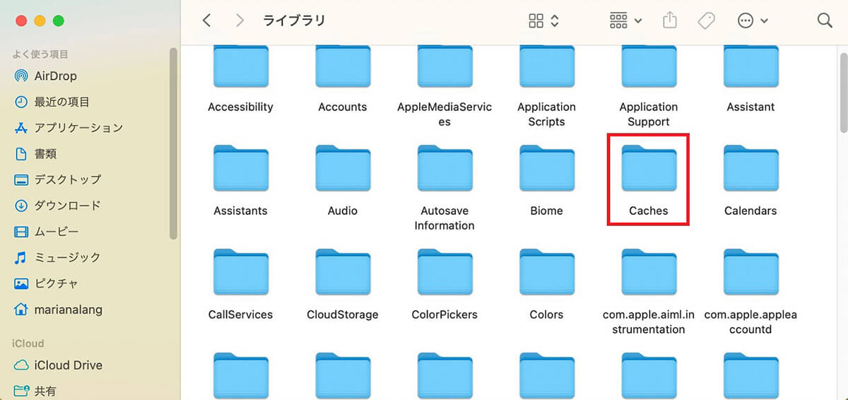Select the Audio folder icon

point(343,168)
